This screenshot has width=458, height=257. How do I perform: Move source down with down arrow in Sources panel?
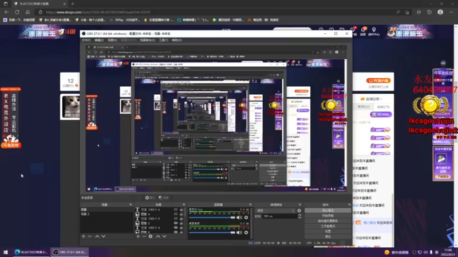[164, 236]
